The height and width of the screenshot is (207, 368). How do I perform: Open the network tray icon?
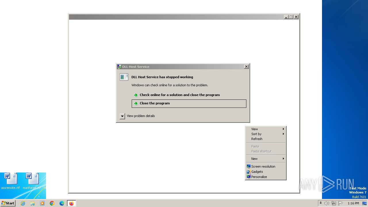(x=334, y=203)
